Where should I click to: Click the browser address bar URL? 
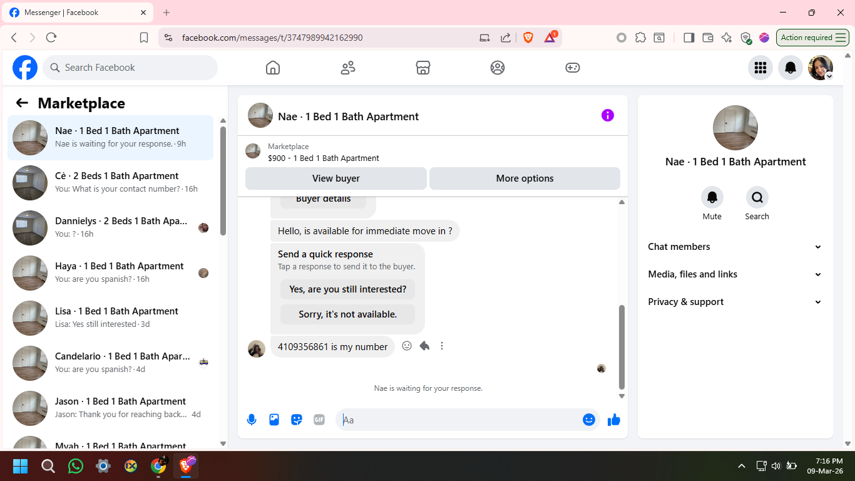272,38
